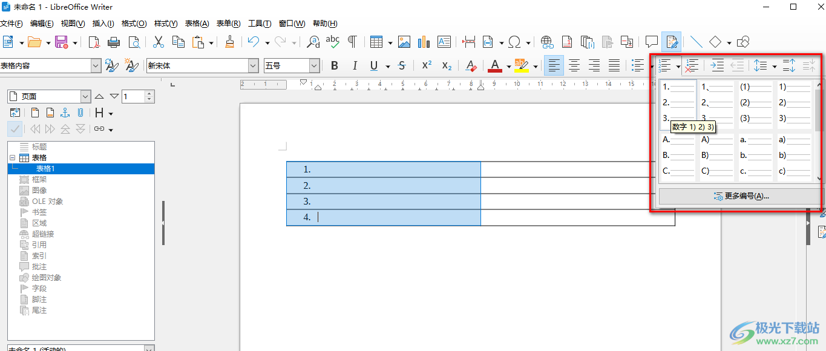Screen dimensions: 826x351
Task: Toggle Align Left paragraph
Action: pyautogui.click(x=554, y=65)
